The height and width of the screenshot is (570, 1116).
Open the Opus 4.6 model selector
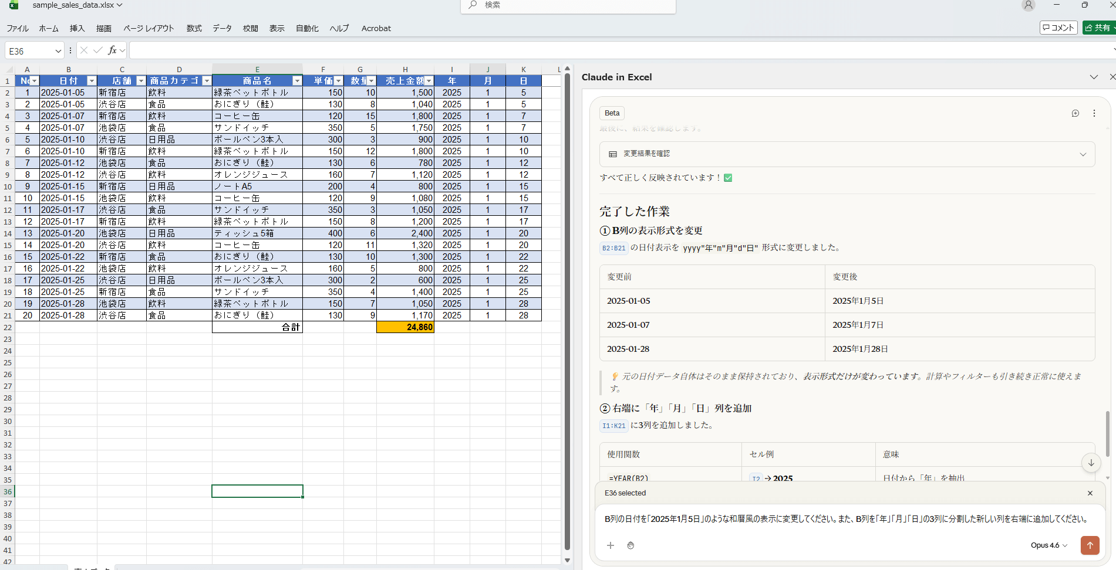[1048, 545]
